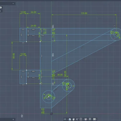121x121 pixels.
Task: Activate the Pan hand tool
Action: pos(74,119)
